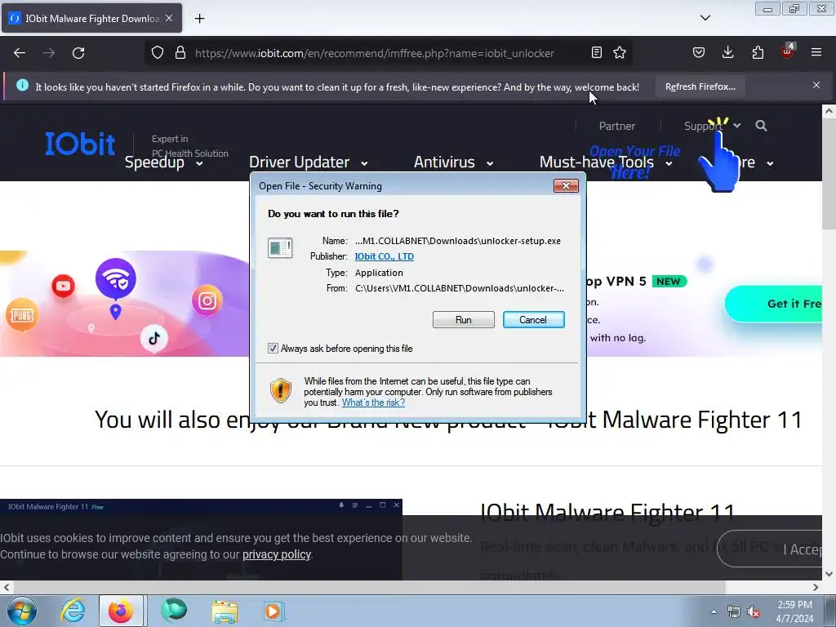Open the privacy policy link
Screen dimensions: 836x627
[x=276, y=554]
